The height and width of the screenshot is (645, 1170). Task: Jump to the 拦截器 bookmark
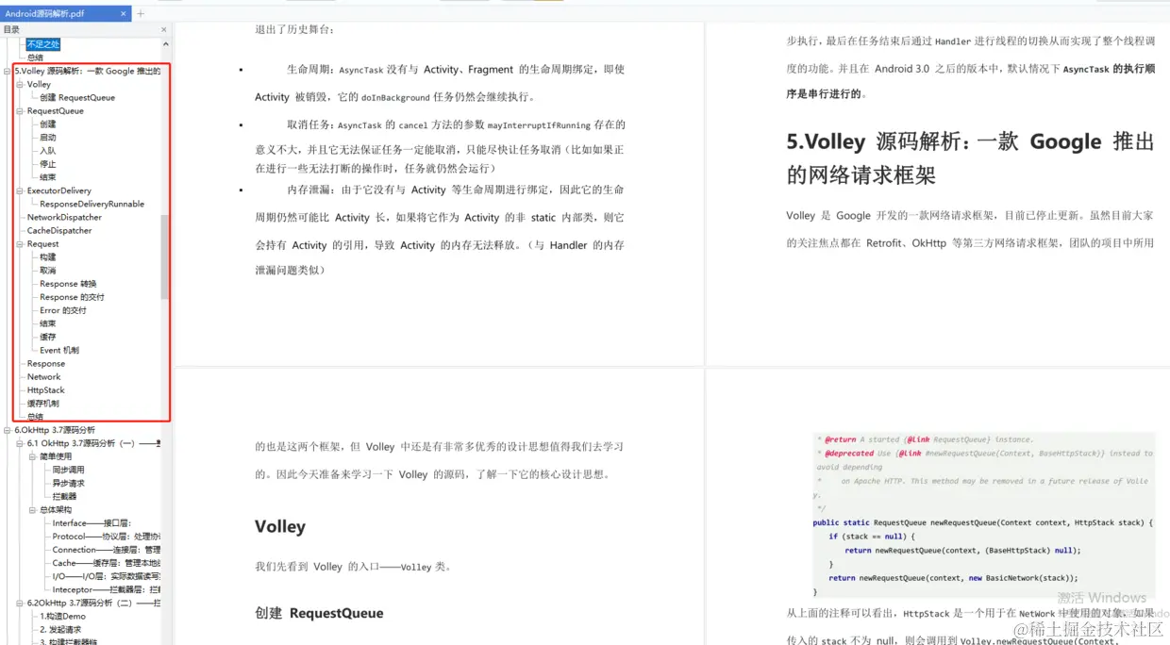pyautogui.click(x=64, y=496)
